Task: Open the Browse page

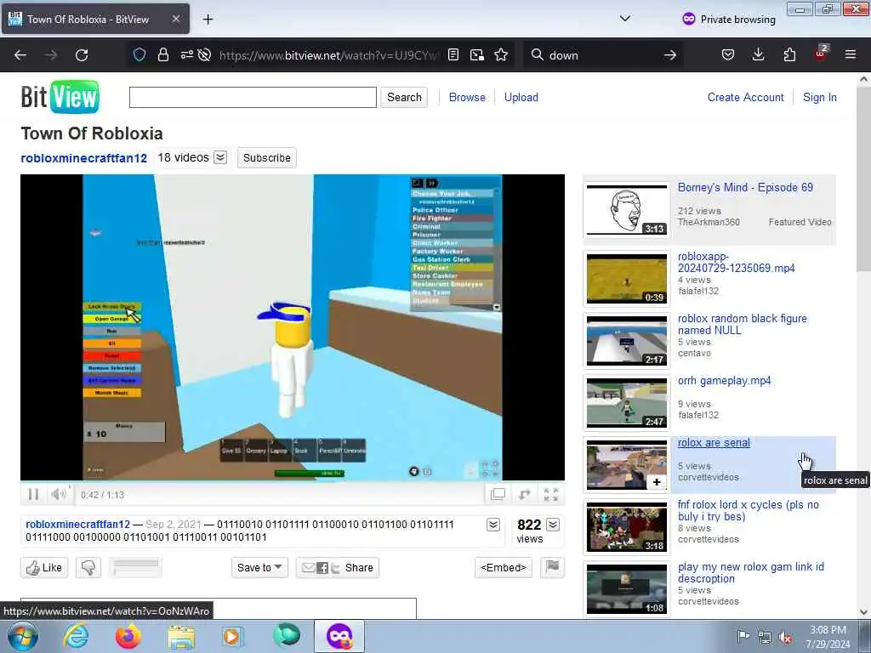Action: coord(467,97)
